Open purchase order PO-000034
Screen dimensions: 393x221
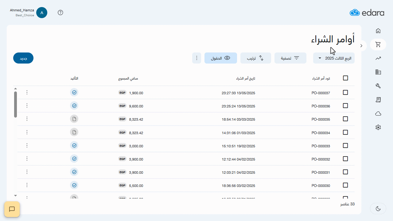tap(321, 133)
